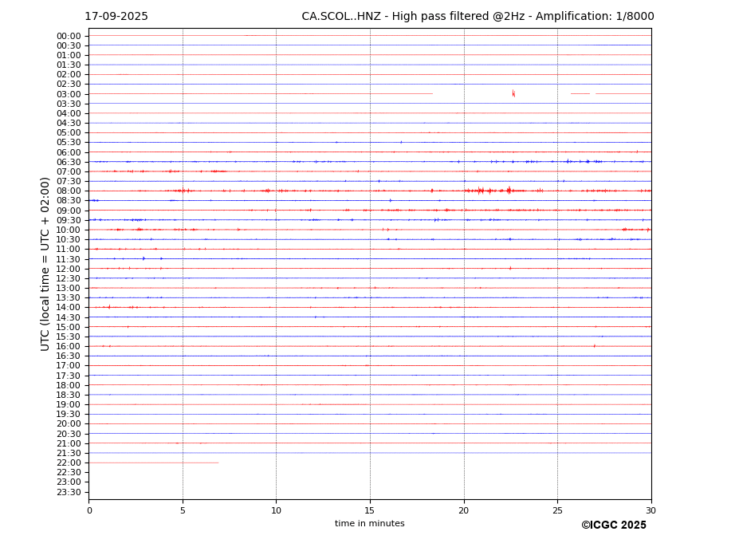The width and height of the screenshot is (739, 555).
Task: Click the x-axis tick label 25
Action: click(x=557, y=510)
